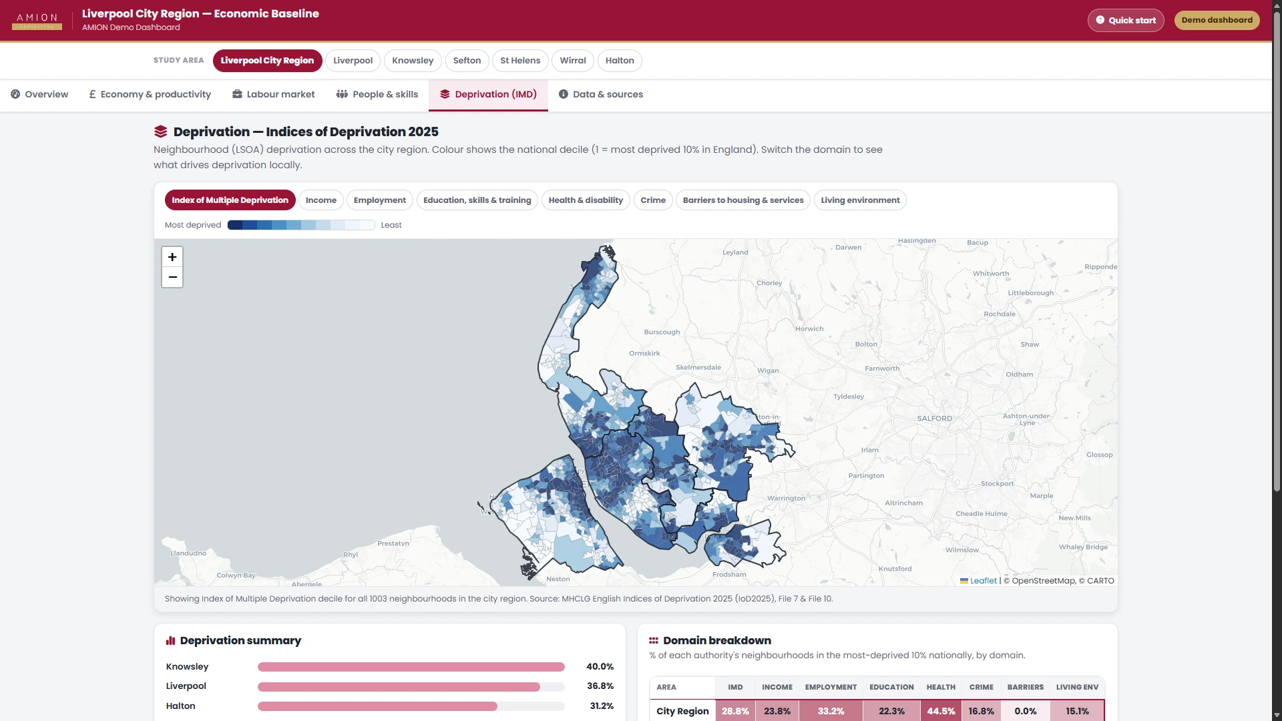
Task: Switch domain to Education, skills & training
Action: click(477, 200)
